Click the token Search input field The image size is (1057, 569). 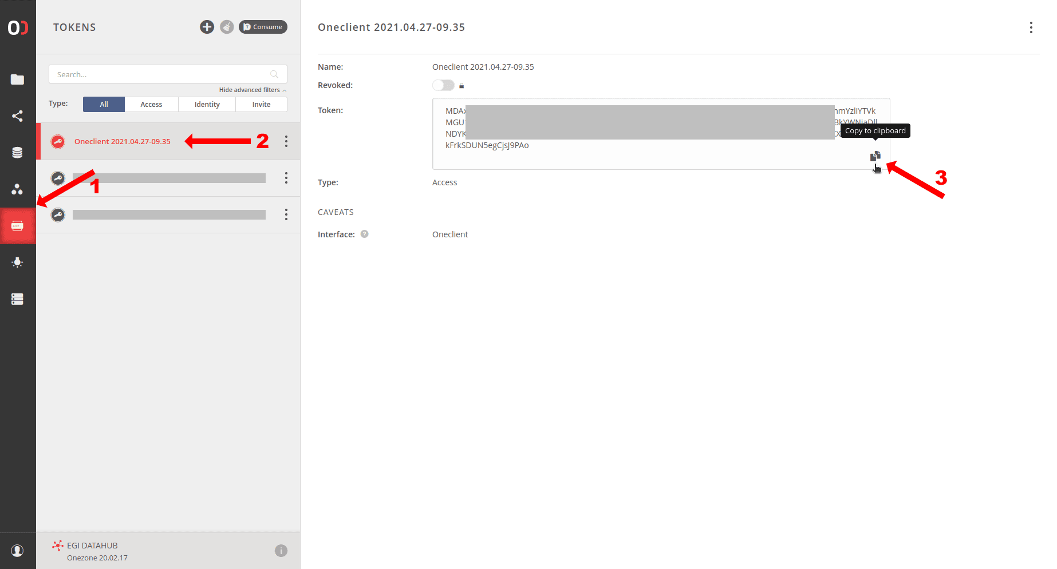click(x=160, y=74)
